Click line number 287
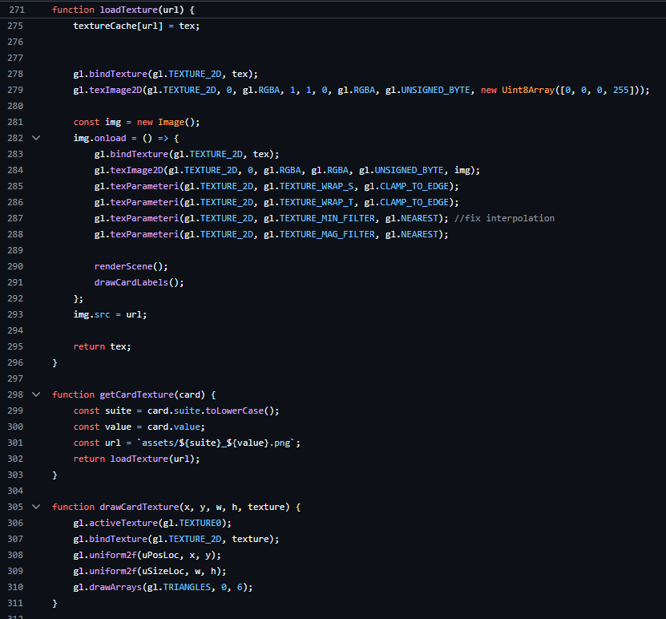The width and height of the screenshot is (666, 619). pyautogui.click(x=15, y=218)
